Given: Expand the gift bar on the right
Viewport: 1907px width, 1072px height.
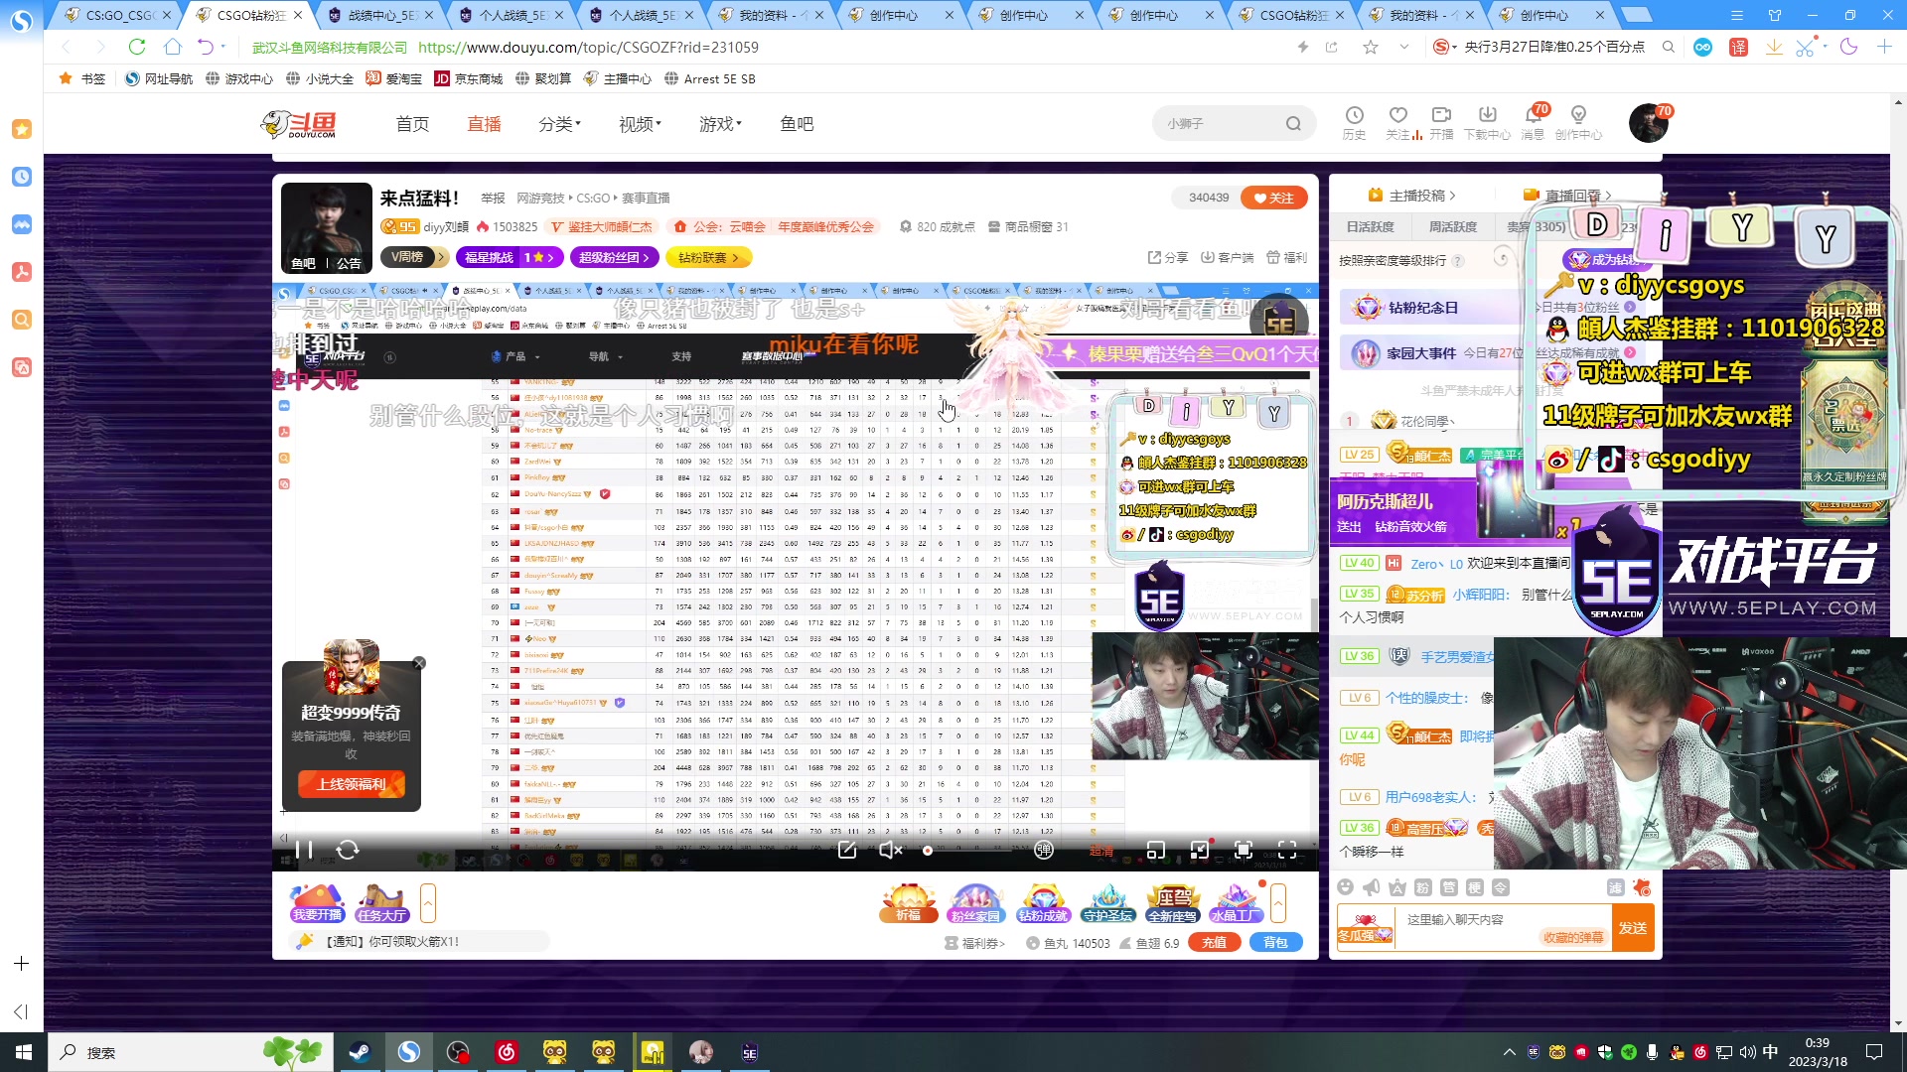Looking at the screenshot, I should (x=1278, y=903).
